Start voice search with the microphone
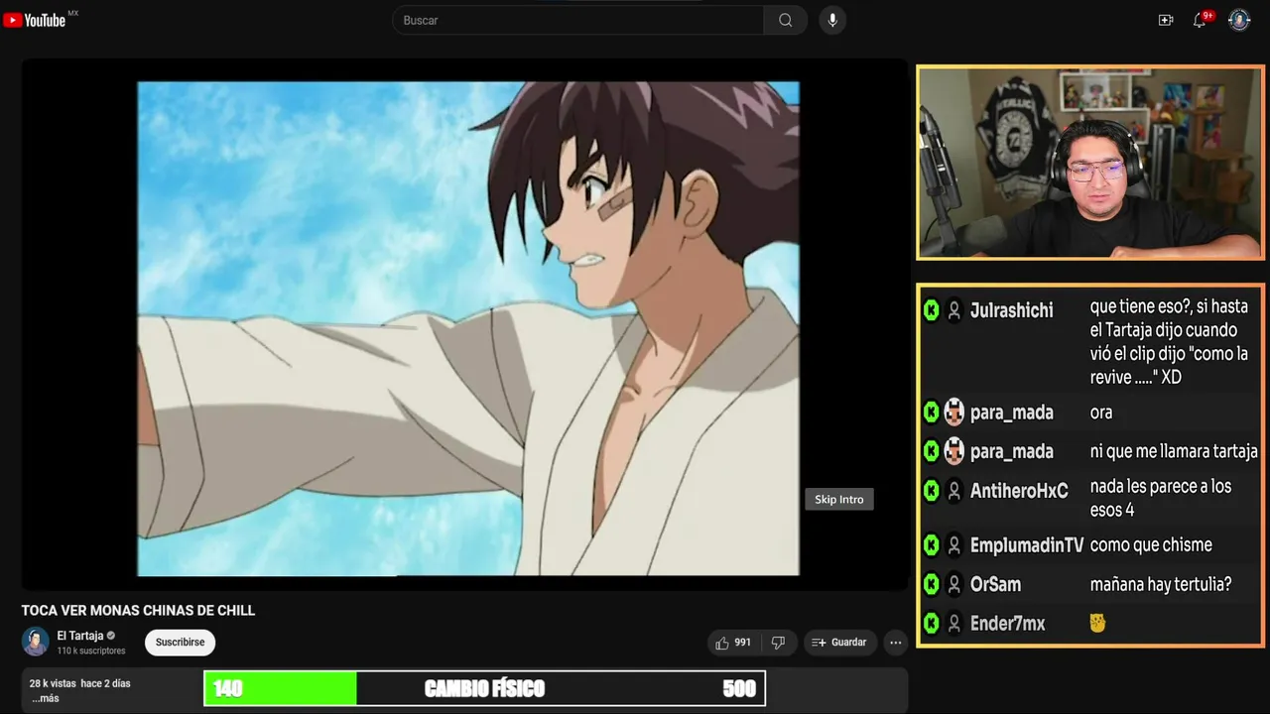 (x=832, y=20)
